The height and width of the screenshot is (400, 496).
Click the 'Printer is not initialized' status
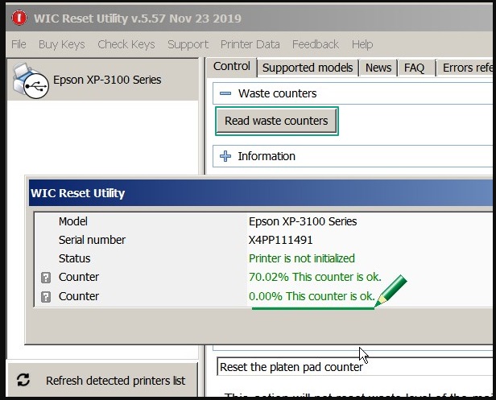pos(302,258)
